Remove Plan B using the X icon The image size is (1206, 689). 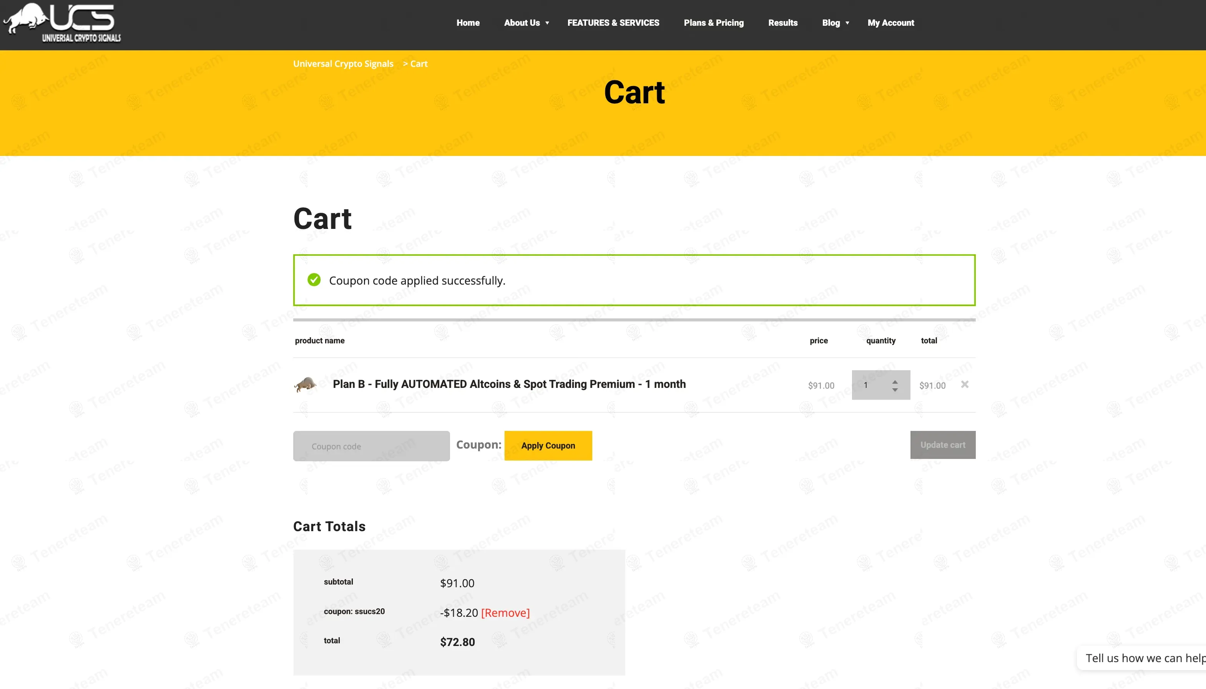965,385
